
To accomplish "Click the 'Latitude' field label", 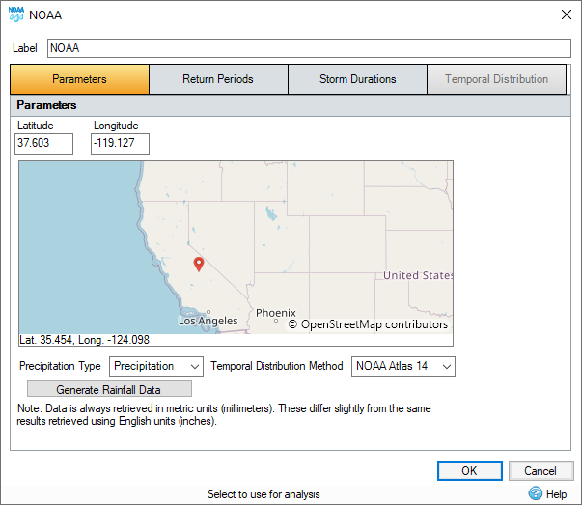I will [x=36, y=126].
